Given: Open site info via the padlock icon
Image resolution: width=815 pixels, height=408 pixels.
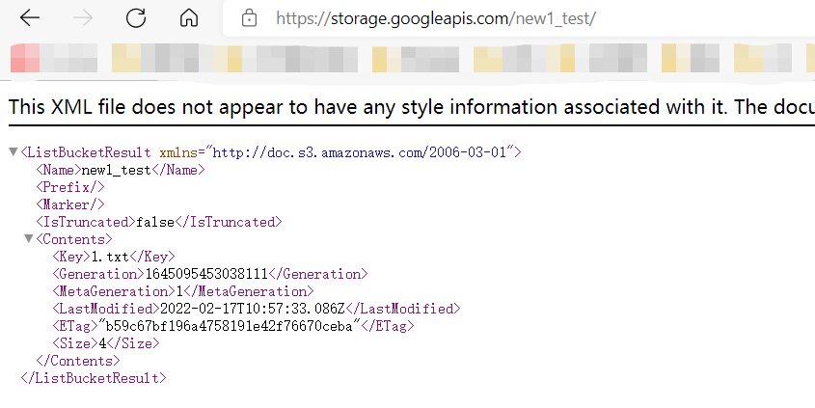Looking at the screenshot, I should [x=249, y=18].
